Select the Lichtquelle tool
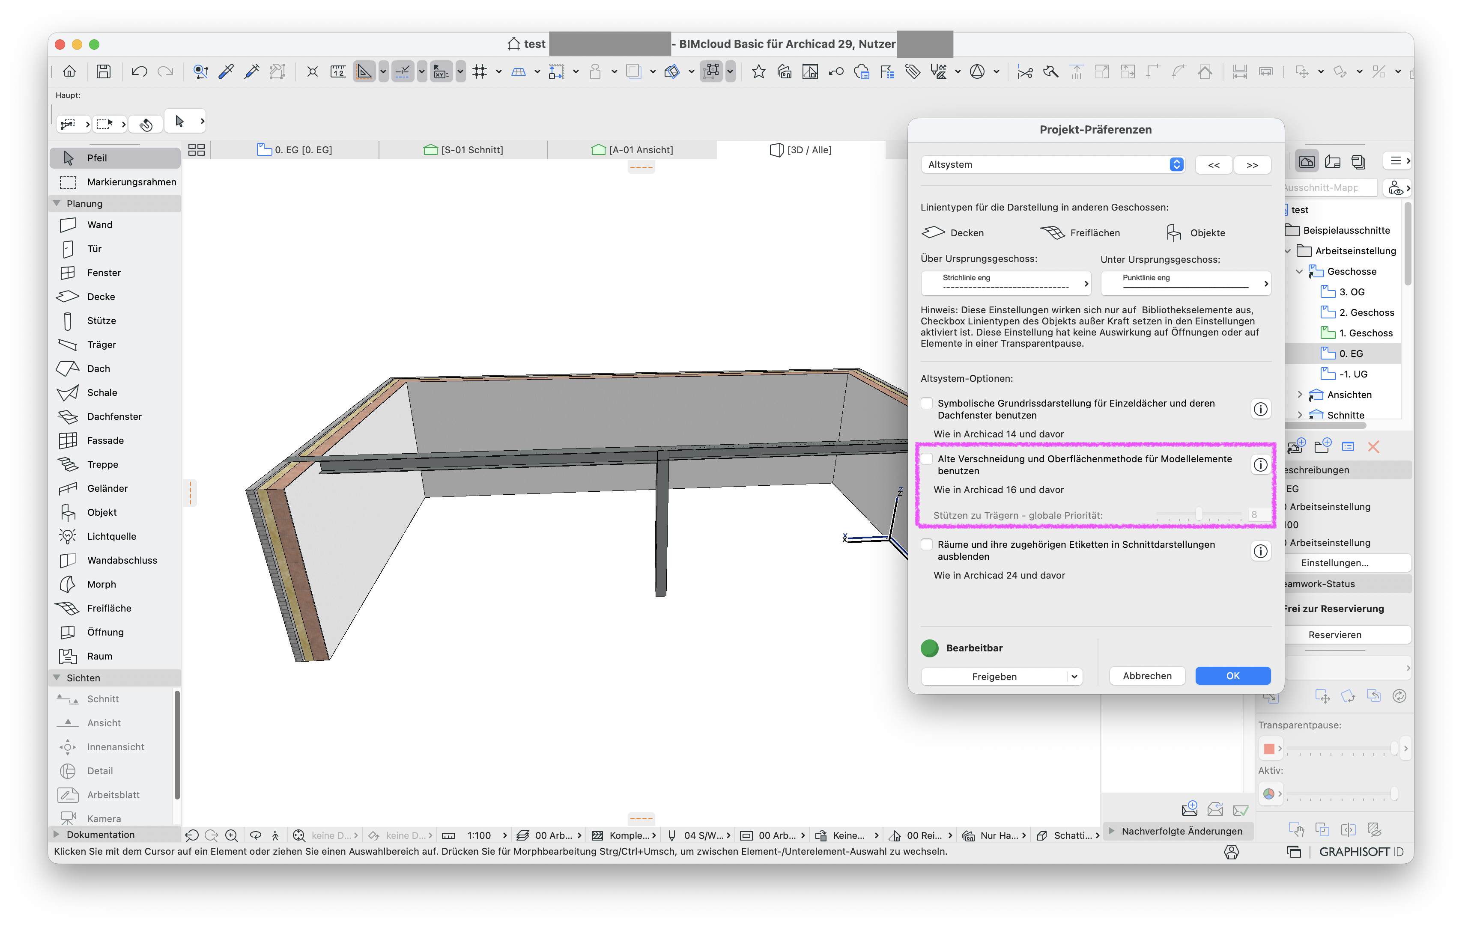 pyautogui.click(x=115, y=536)
